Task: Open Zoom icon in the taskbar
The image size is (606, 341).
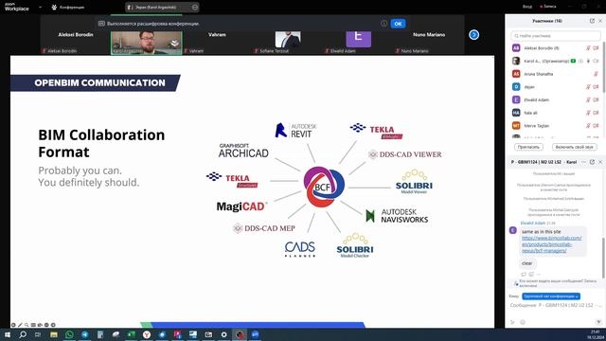Action: pos(255,334)
